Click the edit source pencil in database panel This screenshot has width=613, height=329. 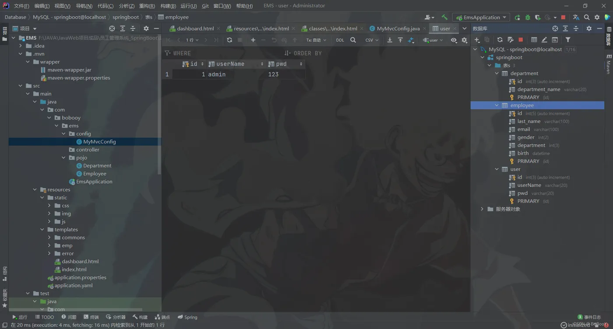pos(544,40)
